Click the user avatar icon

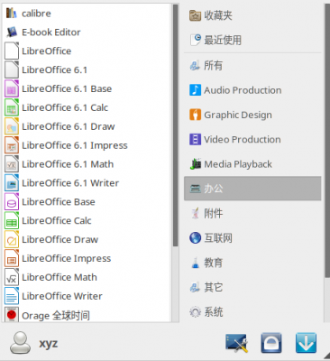(x=20, y=343)
